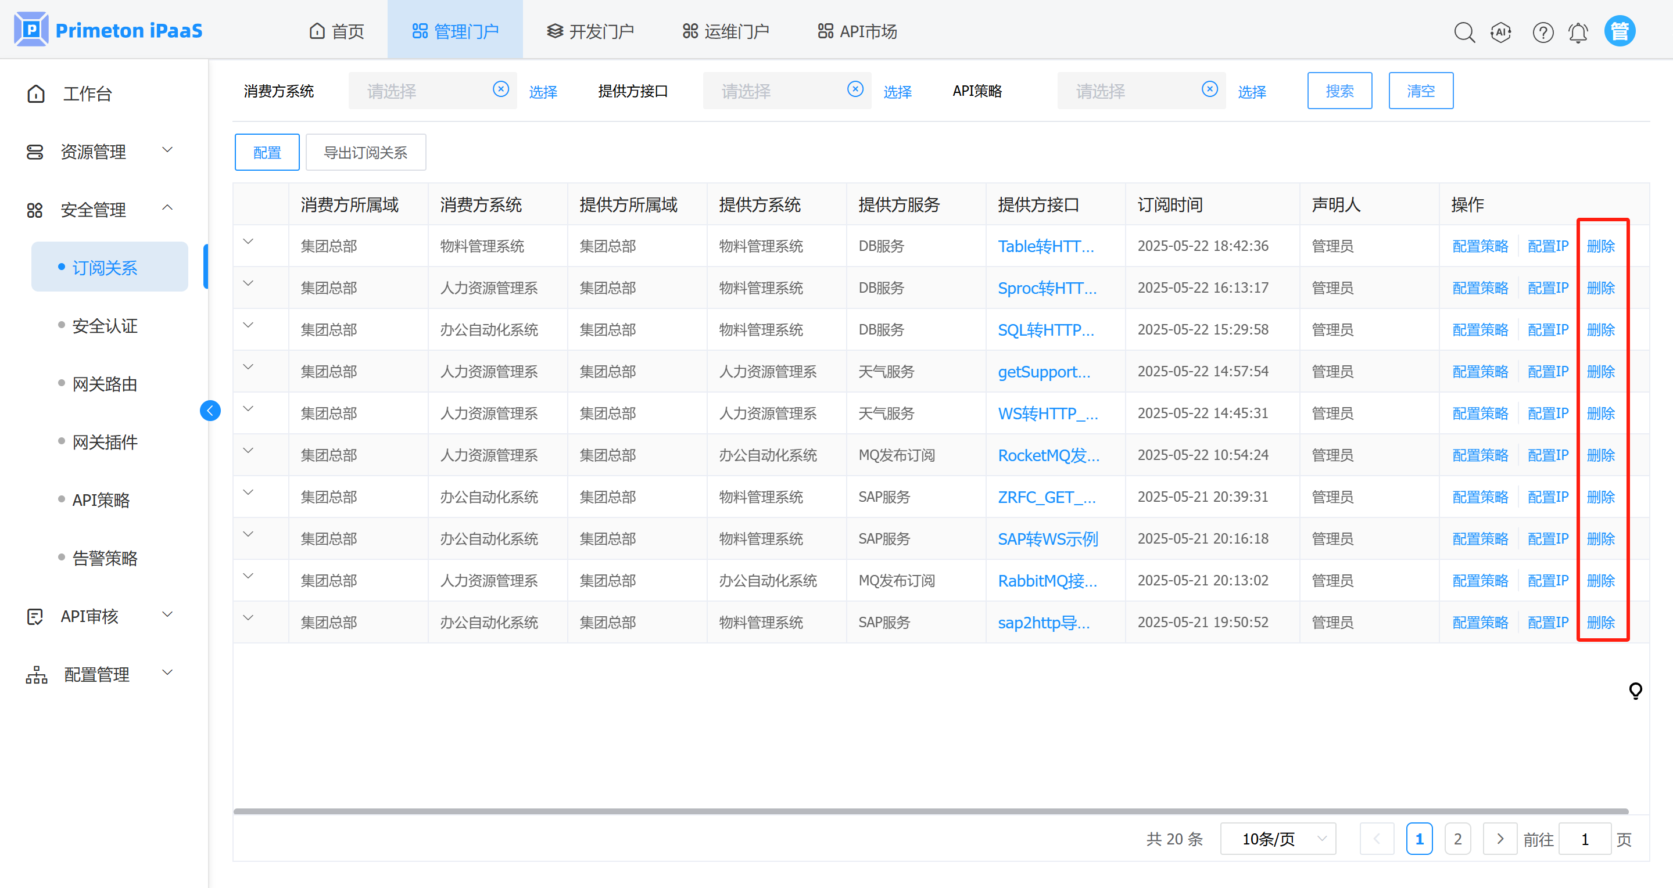
Task: Open the AI assistant icon
Action: (1501, 32)
